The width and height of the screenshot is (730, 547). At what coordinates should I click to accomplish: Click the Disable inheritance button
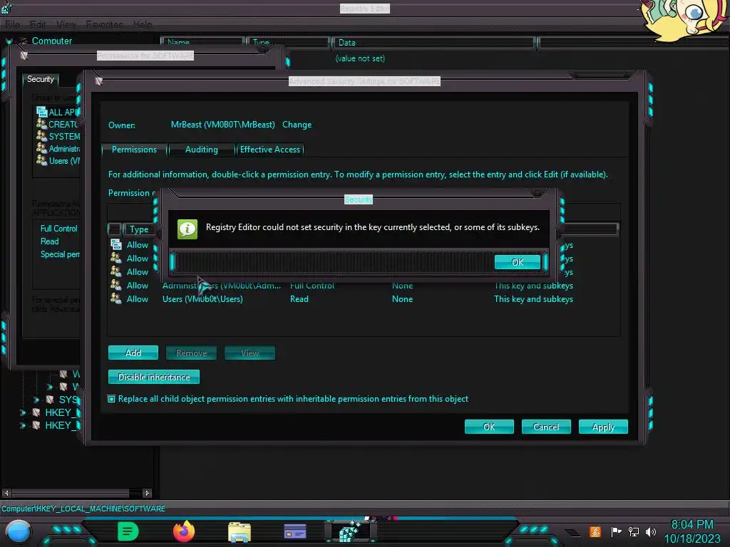(154, 377)
